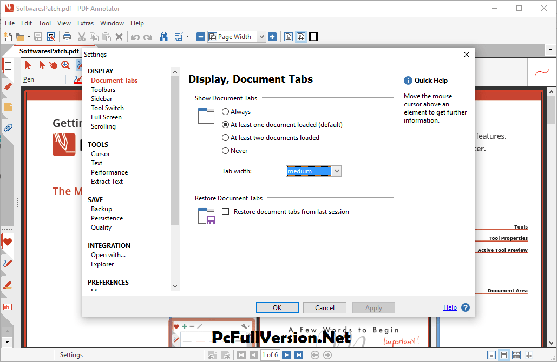Click the settings list scroll up arrow

point(175,72)
